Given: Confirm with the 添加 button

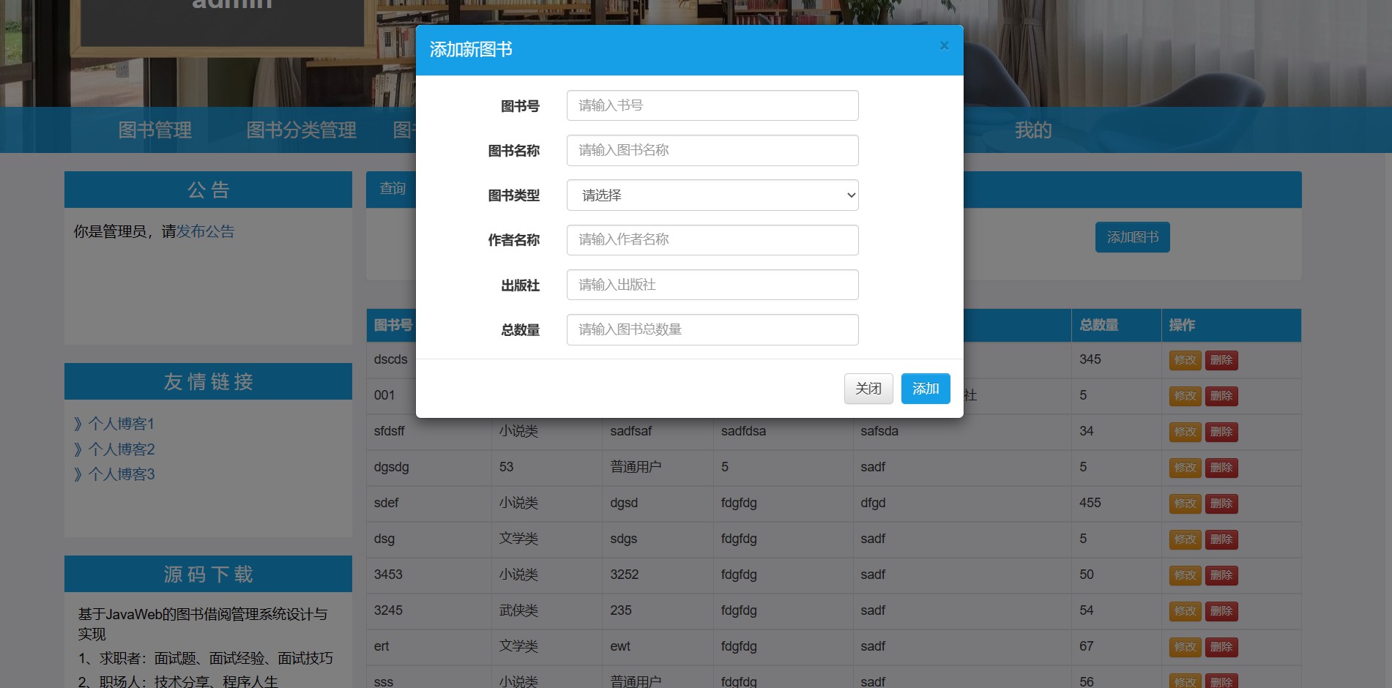Looking at the screenshot, I should pyautogui.click(x=926, y=389).
